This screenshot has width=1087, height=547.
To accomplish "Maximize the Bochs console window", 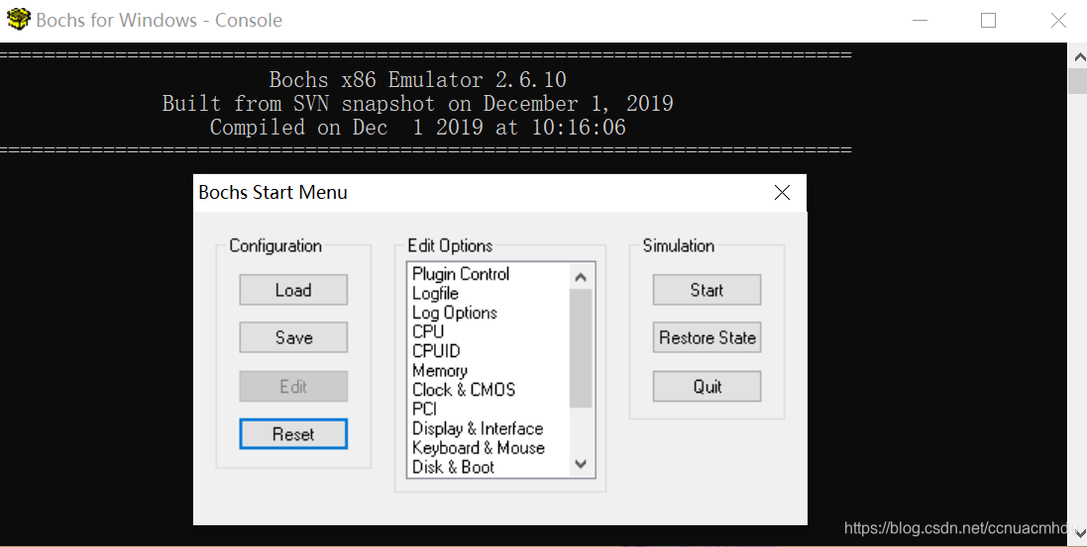I will click(989, 20).
